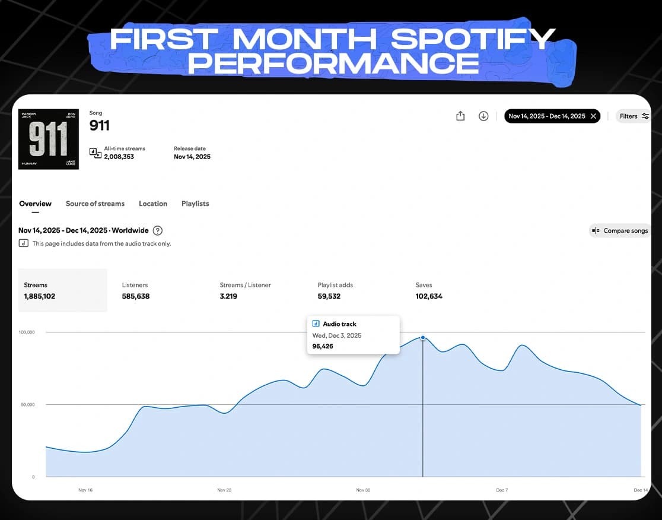
Task: Click the help question mark icon next to Worldwide
Action: coord(157,231)
